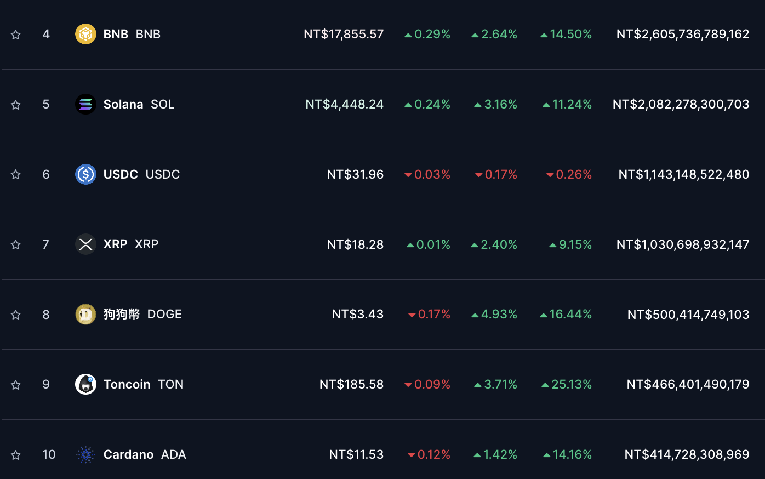Favorite USDC with the star icon
Image resolution: width=765 pixels, height=479 pixels.
point(16,175)
